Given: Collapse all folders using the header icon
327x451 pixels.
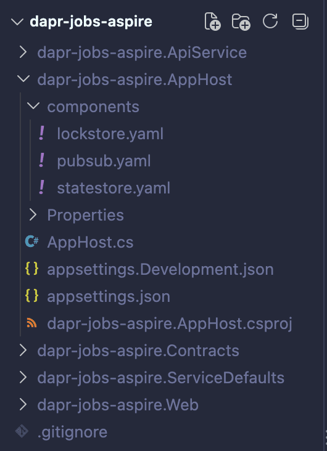Looking at the screenshot, I should (x=300, y=22).
